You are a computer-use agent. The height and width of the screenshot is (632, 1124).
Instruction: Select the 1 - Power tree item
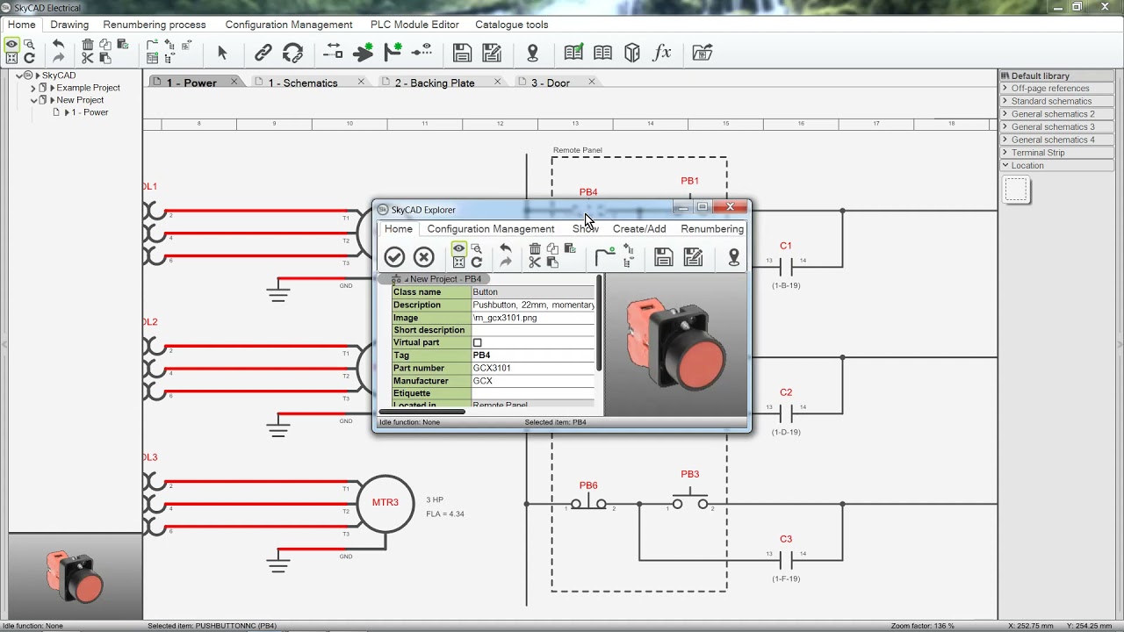pyautogui.click(x=90, y=112)
